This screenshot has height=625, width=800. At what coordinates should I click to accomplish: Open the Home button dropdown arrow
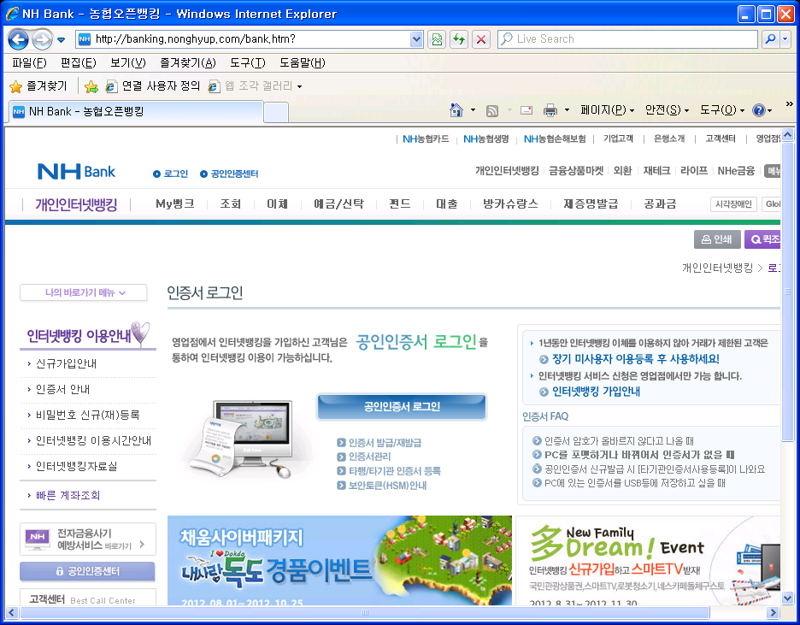(x=473, y=110)
